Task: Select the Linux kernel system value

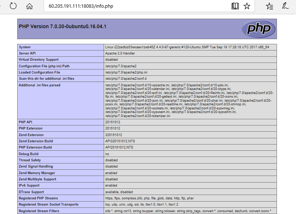Action: [x=187, y=47]
